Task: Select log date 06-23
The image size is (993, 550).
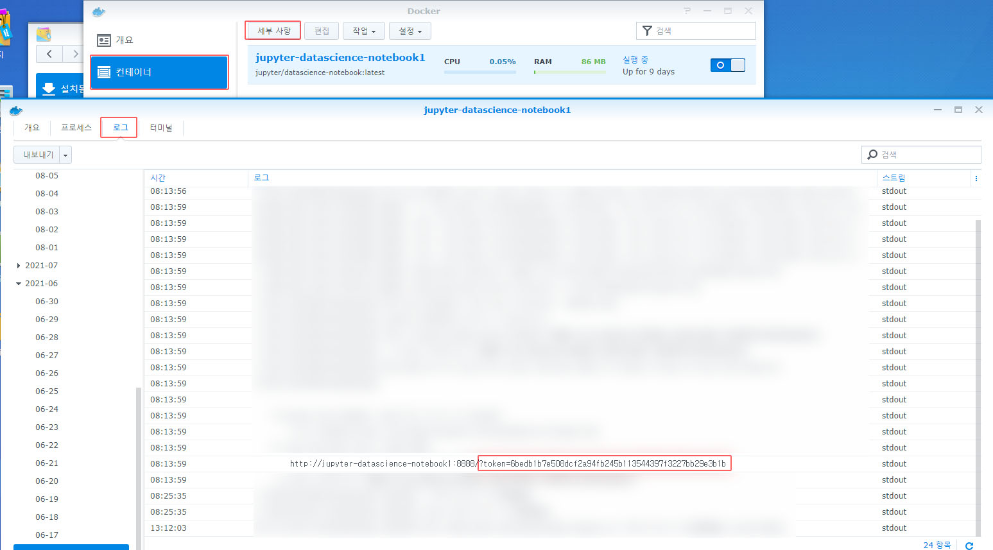Action: click(x=47, y=427)
